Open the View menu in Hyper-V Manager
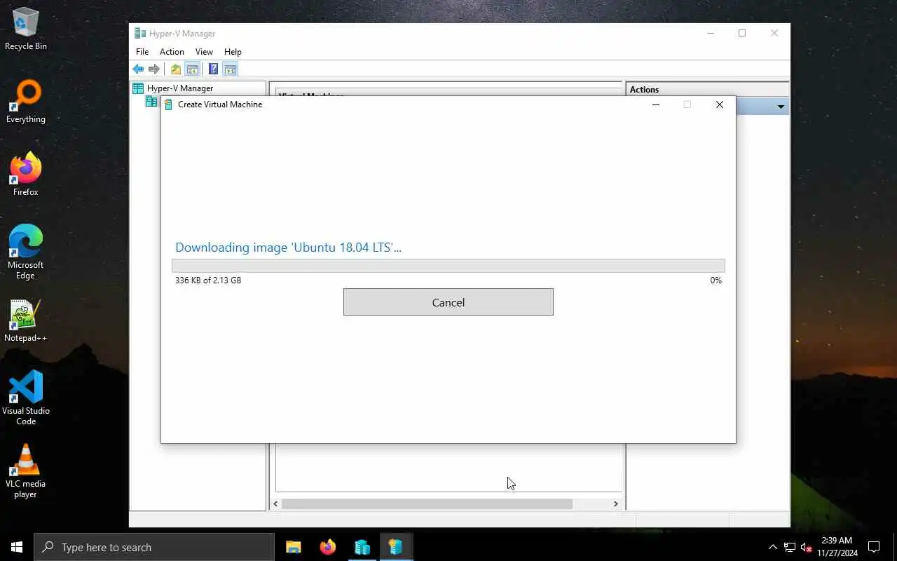Image resolution: width=897 pixels, height=561 pixels. coord(204,52)
